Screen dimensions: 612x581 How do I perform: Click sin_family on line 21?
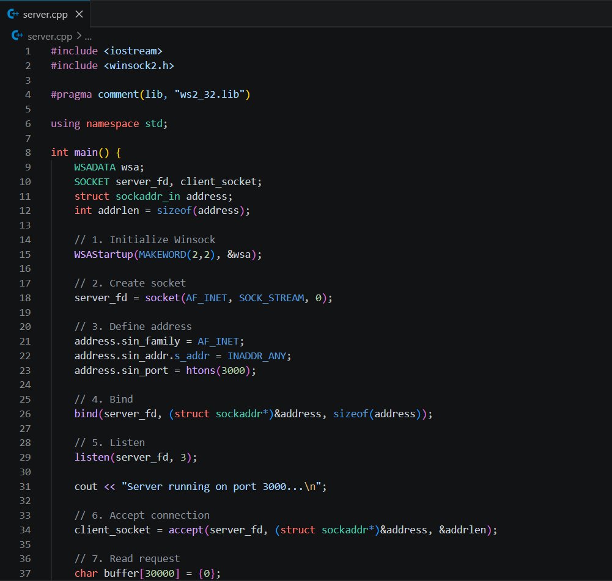(150, 342)
